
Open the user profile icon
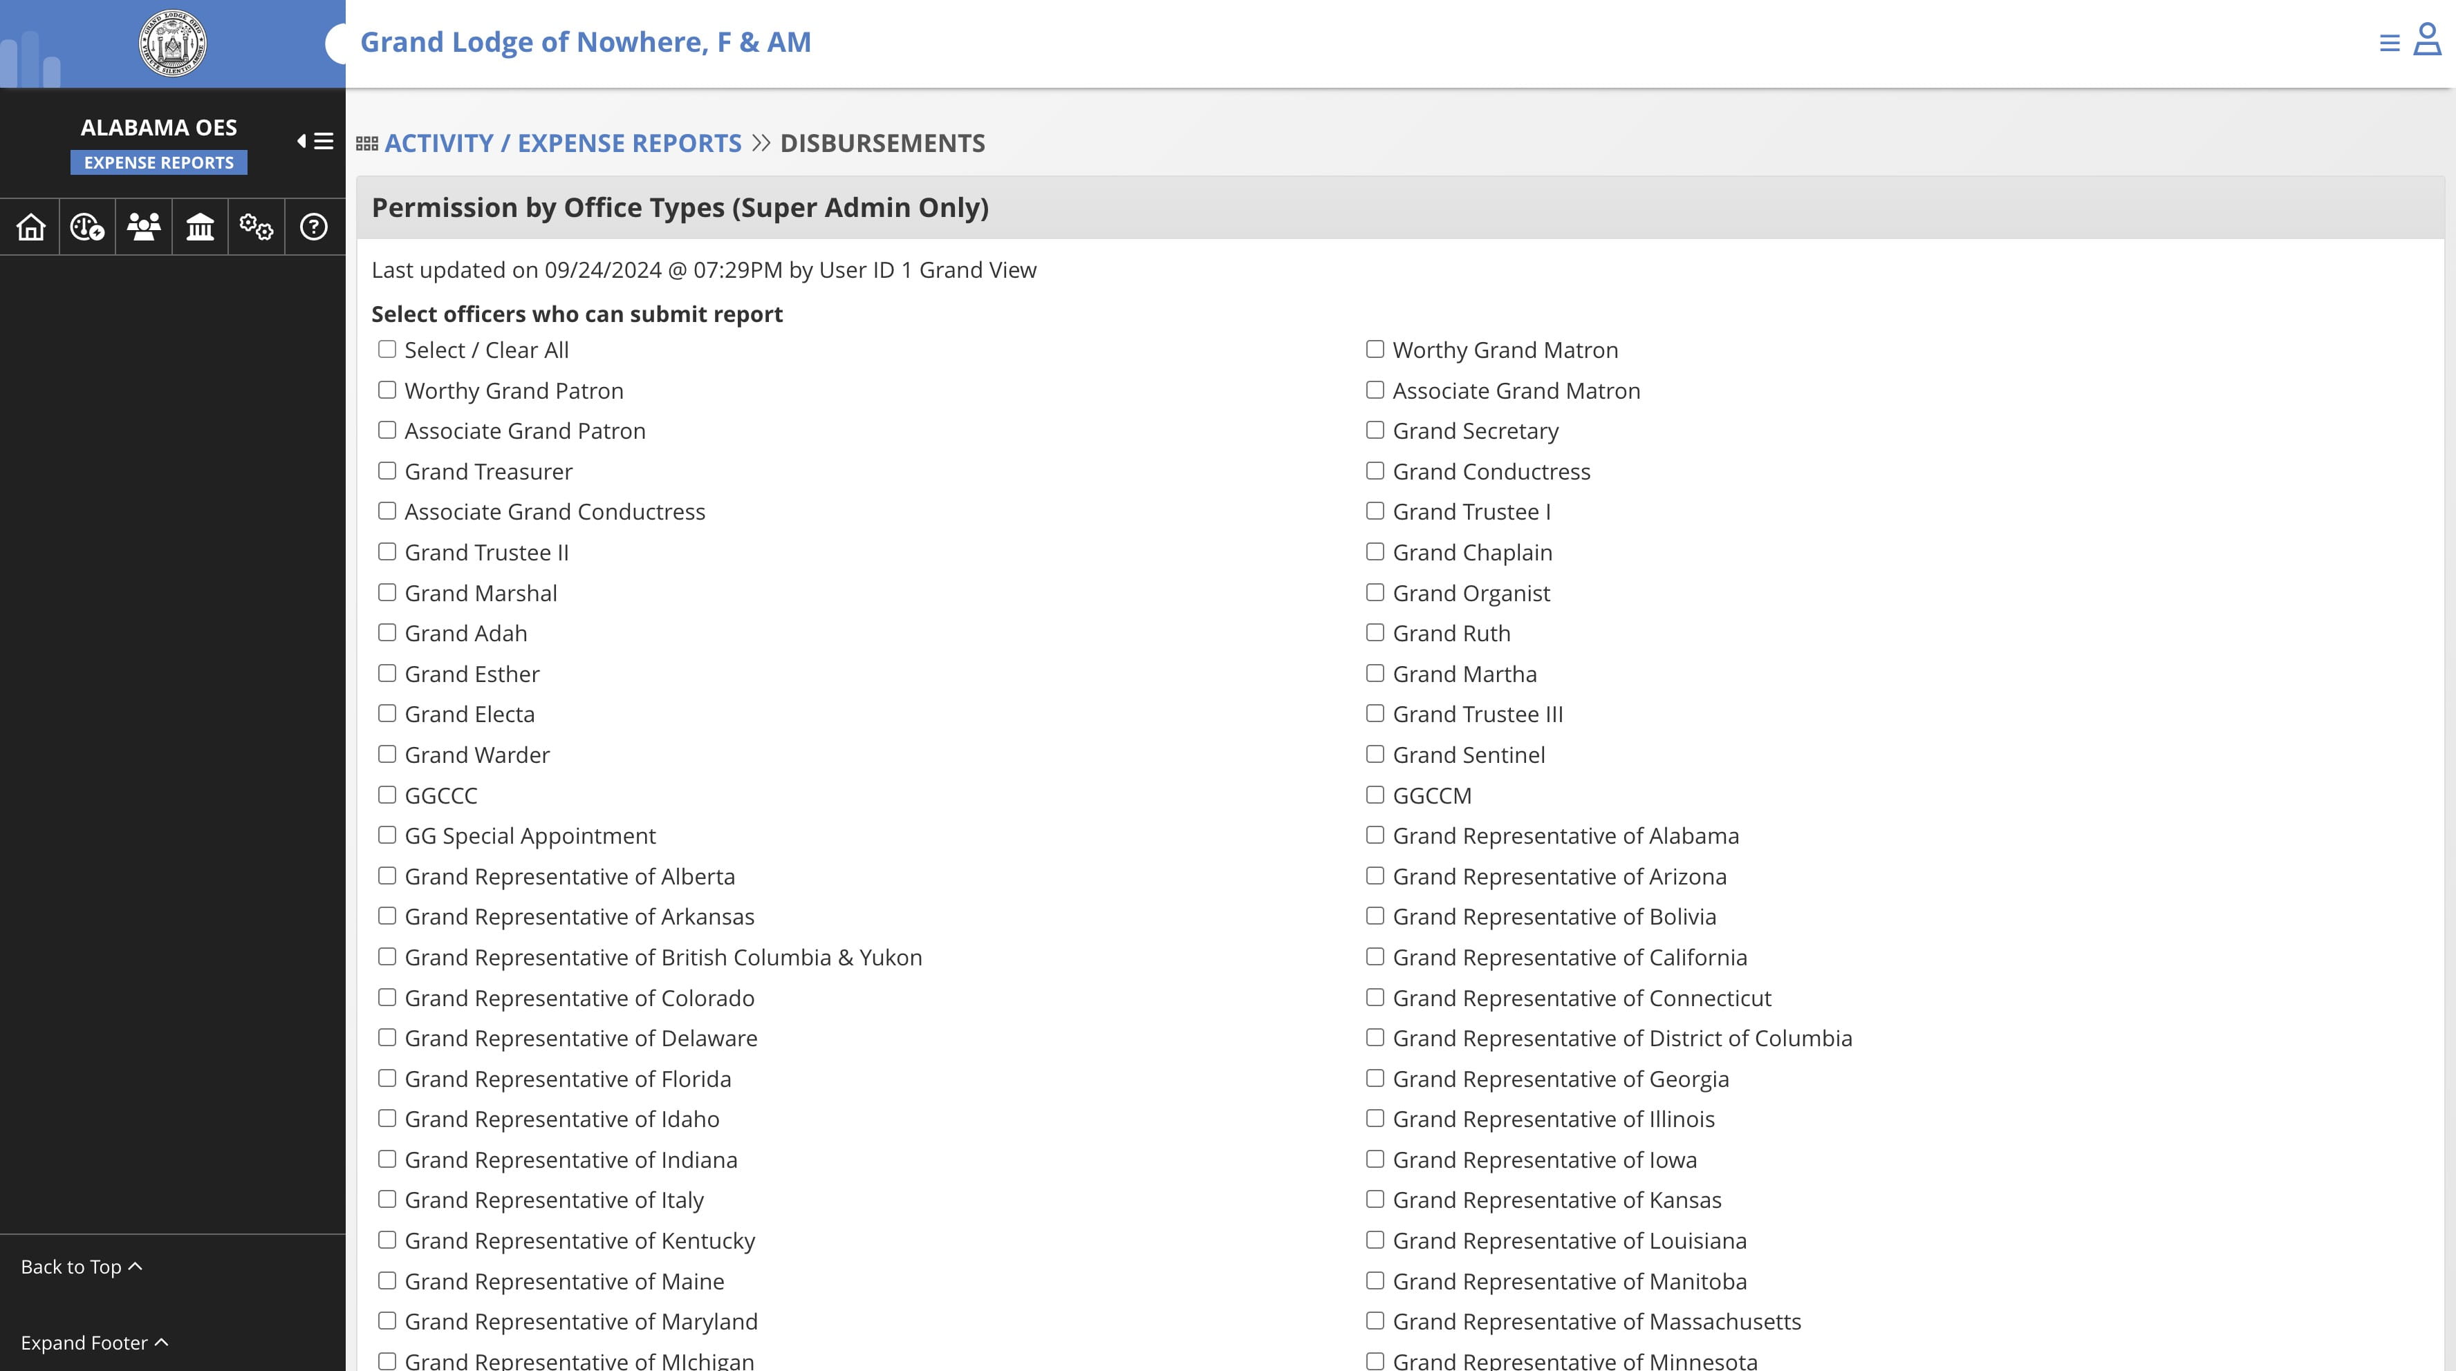pyautogui.click(x=2426, y=40)
